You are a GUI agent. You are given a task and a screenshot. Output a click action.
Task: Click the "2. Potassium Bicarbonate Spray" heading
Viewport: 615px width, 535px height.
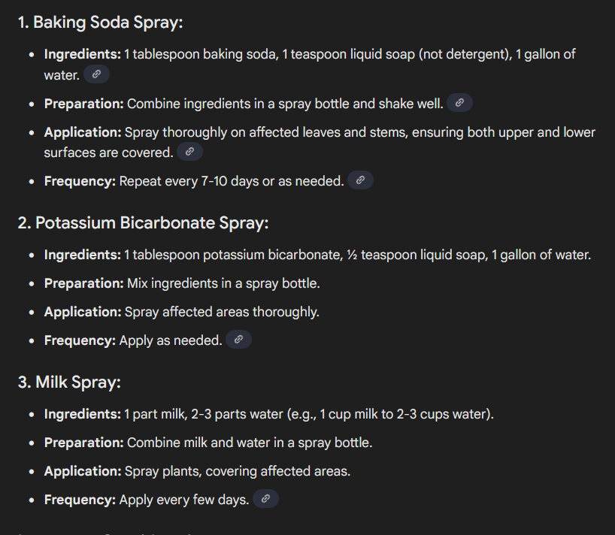(143, 223)
